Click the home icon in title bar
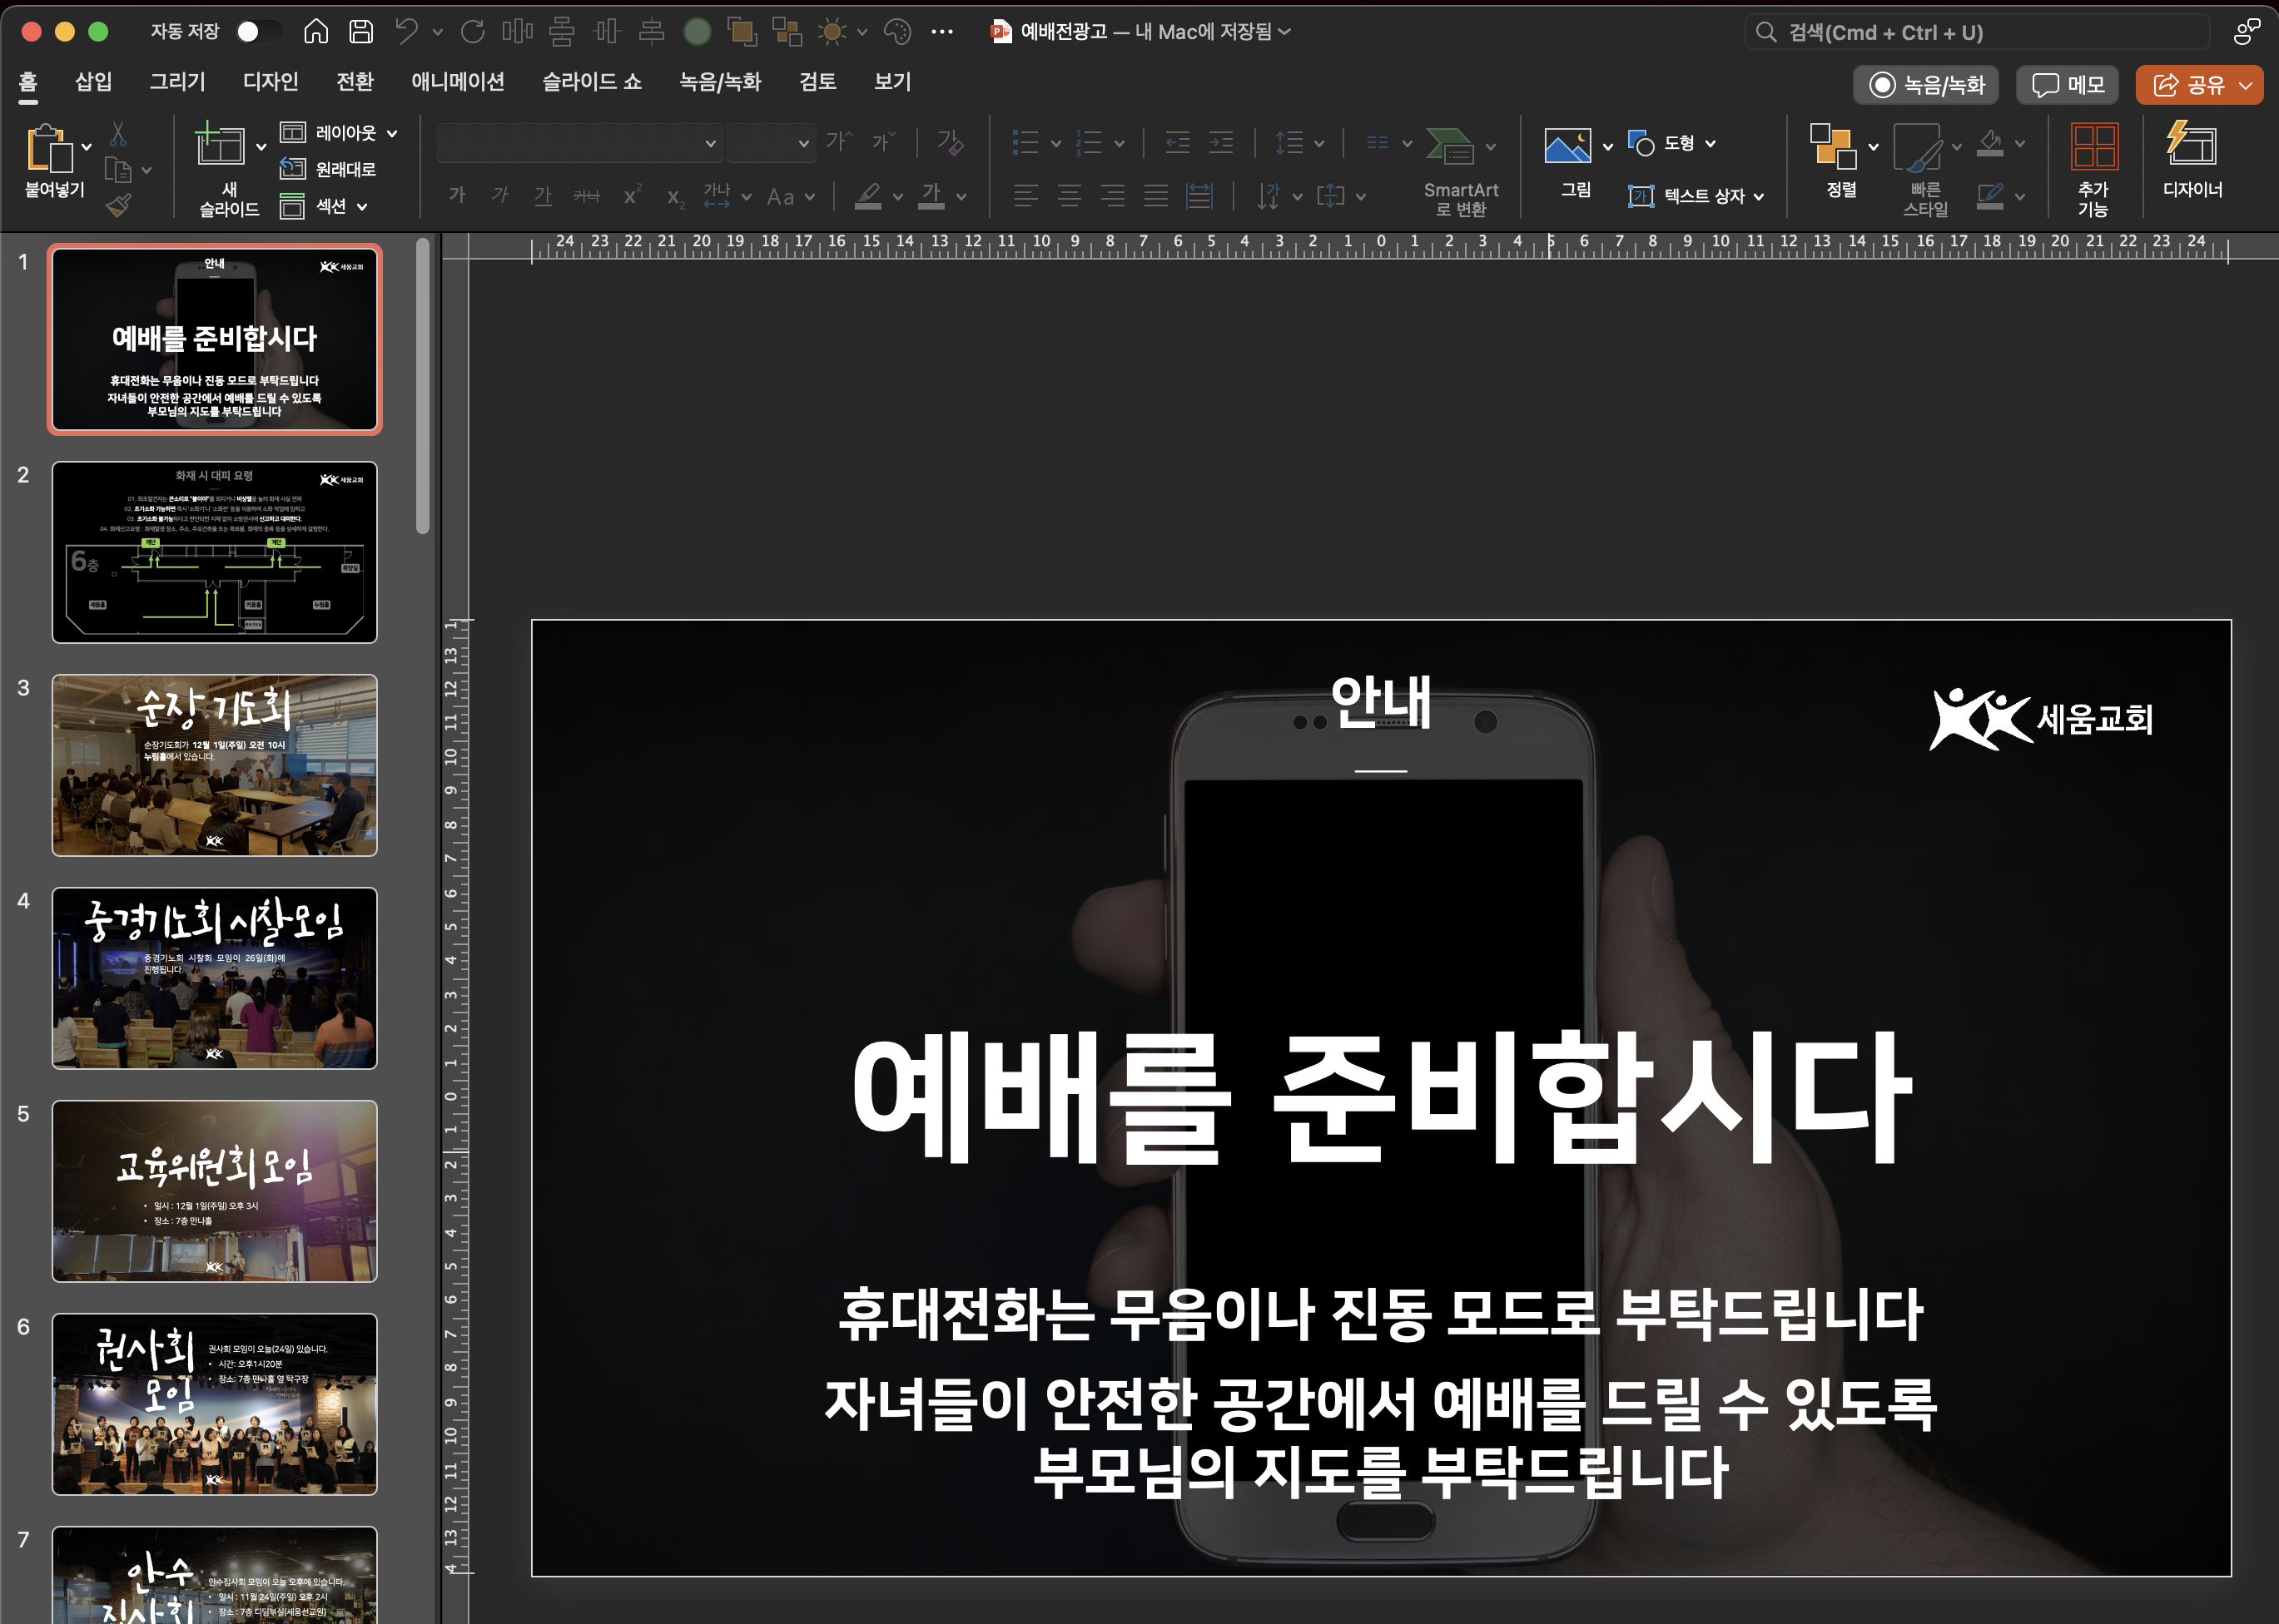Image resolution: width=2279 pixels, height=1624 pixels. (316, 32)
